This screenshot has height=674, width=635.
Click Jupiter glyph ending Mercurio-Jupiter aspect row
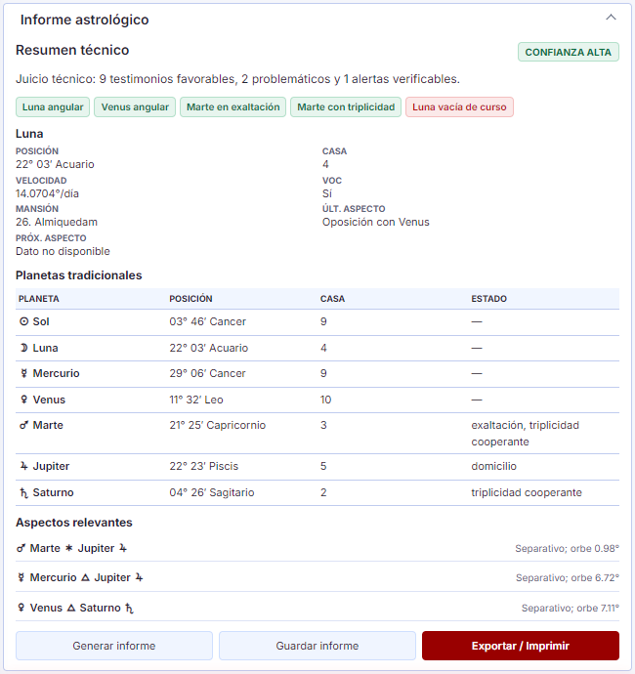coord(139,577)
